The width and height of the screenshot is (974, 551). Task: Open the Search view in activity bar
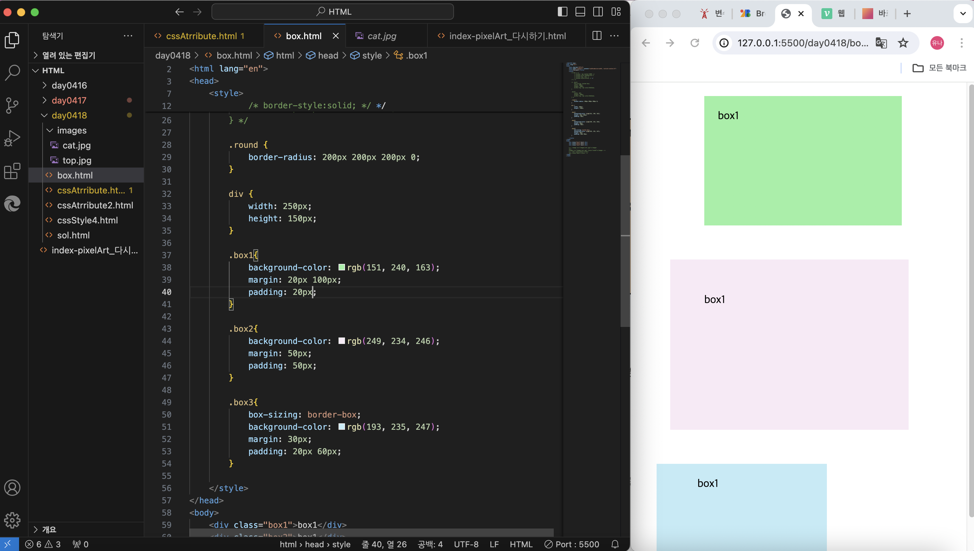pos(12,72)
